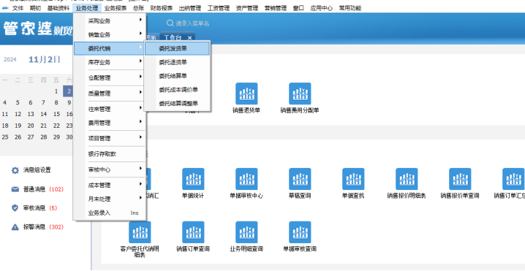Image resolution: width=525 pixels, height=271 pixels.
Task: Open the 应用中心 menu
Action: [x=322, y=8]
